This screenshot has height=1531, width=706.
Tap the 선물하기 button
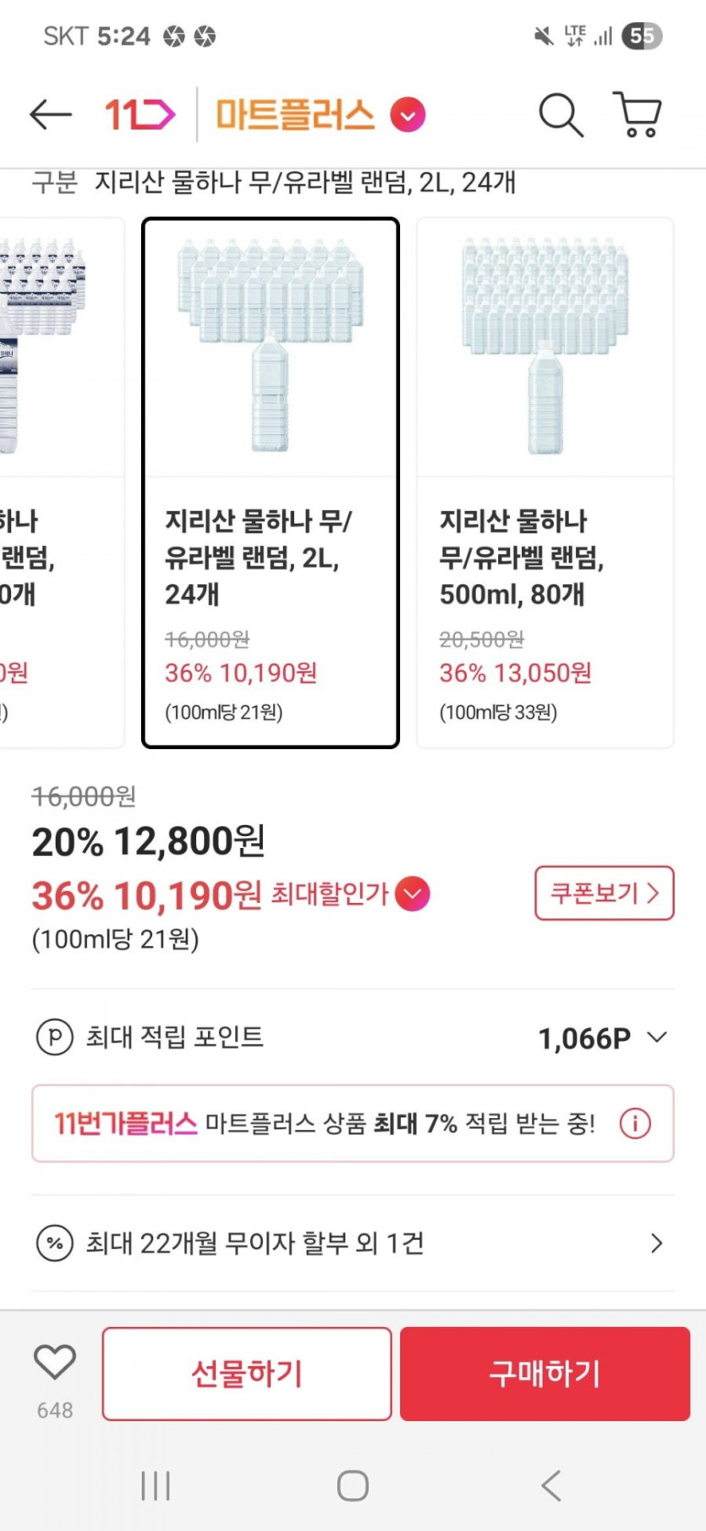click(247, 1373)
